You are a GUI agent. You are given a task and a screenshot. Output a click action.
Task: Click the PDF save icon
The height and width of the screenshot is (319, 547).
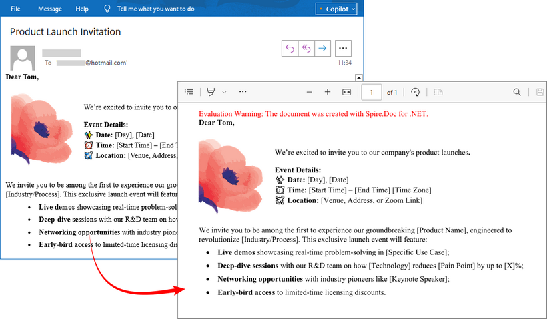coord(540,93)
